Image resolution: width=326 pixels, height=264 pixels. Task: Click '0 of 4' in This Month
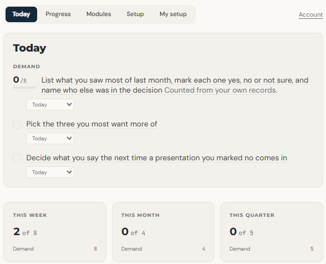[133, 232]
